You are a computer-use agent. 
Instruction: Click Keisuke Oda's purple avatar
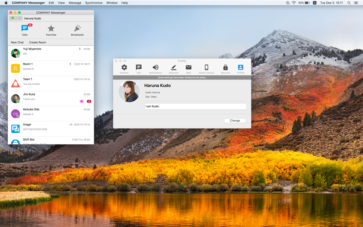pos(15,114)
